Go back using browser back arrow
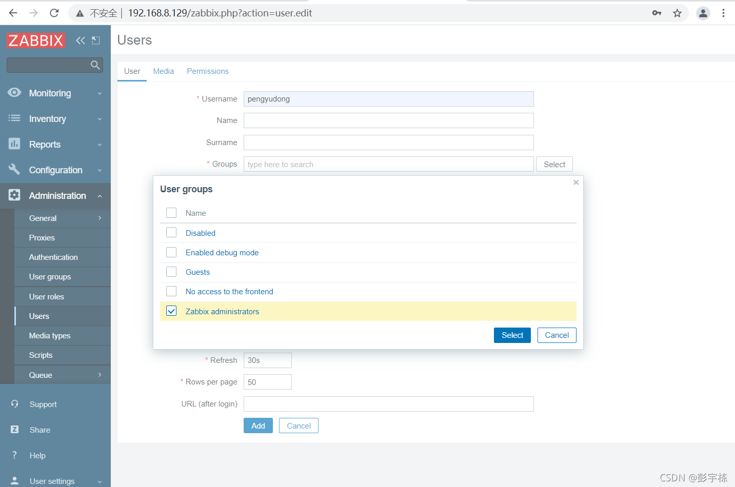 pyautogui.click(x=13, y=13)
